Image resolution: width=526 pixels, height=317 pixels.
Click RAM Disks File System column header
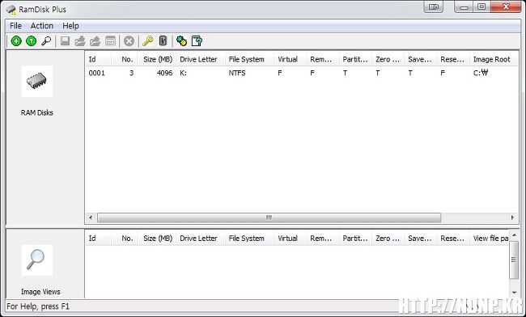click(249, 59)
